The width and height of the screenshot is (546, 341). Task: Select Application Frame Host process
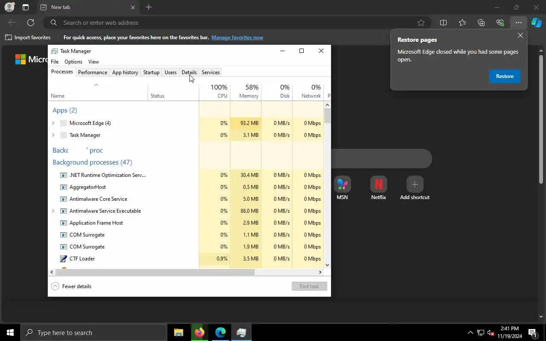coord(186,223)
